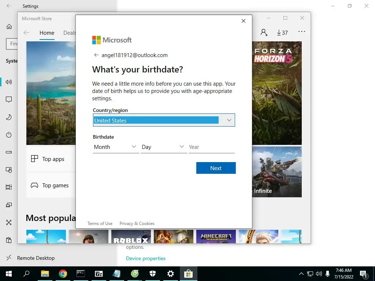Show hidden tray icons chevron
375x281 pixels.
click(x=301, y=274)
